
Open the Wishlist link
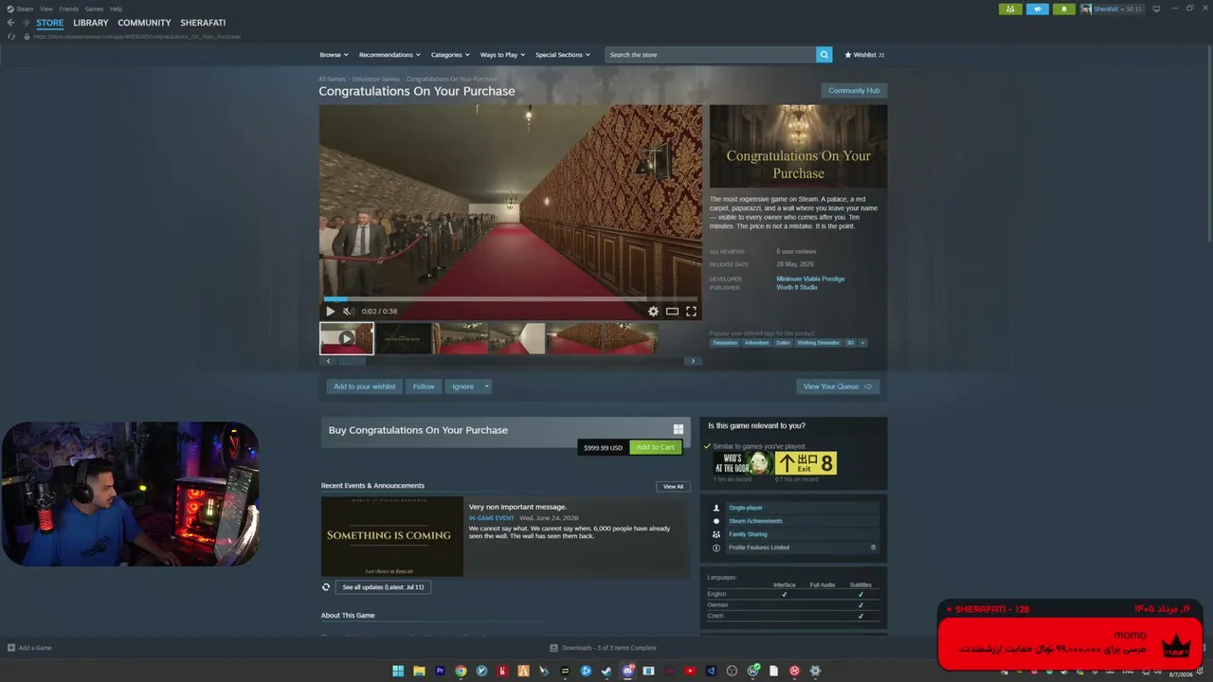(864, 55)
